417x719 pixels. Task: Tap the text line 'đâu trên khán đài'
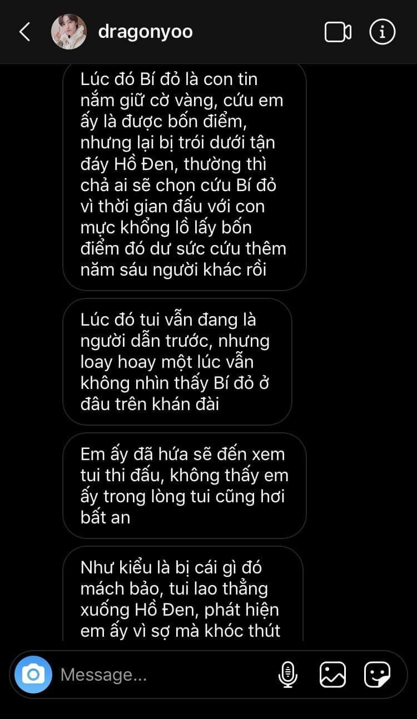pos(150,404)
